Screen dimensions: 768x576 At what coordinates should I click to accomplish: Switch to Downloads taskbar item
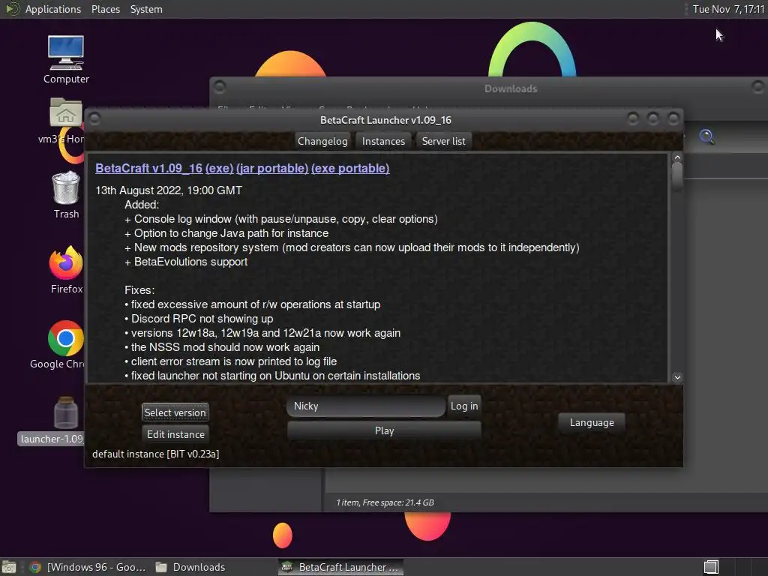[190, 567]
